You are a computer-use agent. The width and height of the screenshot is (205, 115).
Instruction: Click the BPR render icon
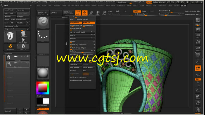[198, 20]
